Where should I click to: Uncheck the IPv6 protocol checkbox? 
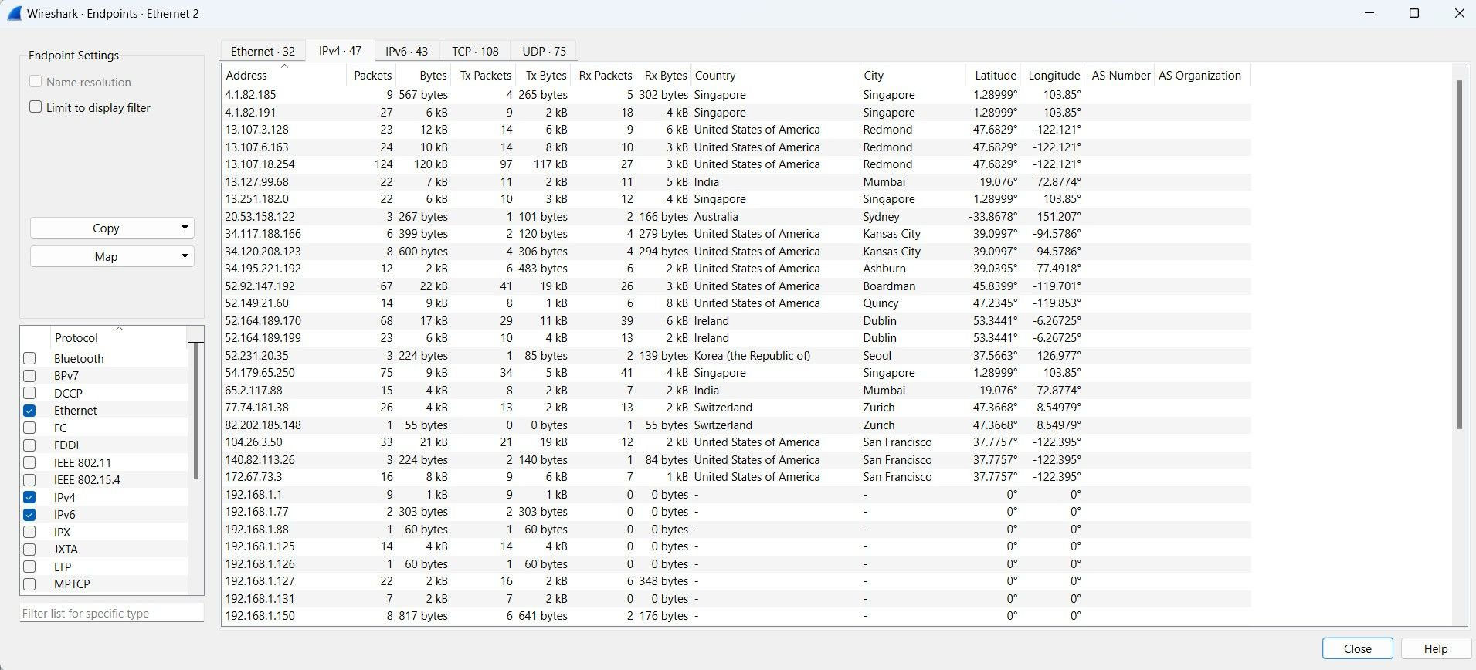[x=29, y=515]
